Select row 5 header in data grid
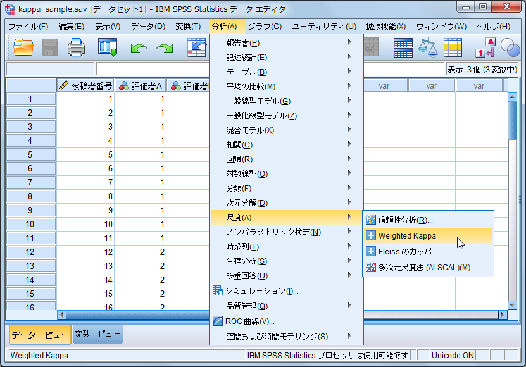 30,154
